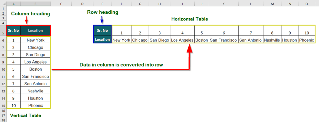
Task: Select the Houston cell in horizontal table
Action: point(289,40)
